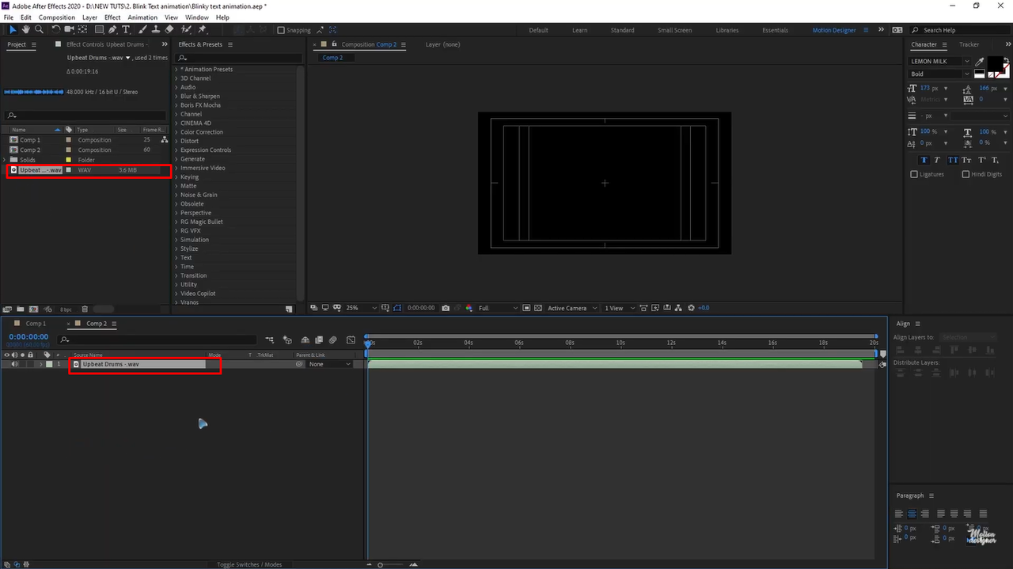The image size is (1013, 569).
Task: Select the Pen tool
Action: [112, 30]
